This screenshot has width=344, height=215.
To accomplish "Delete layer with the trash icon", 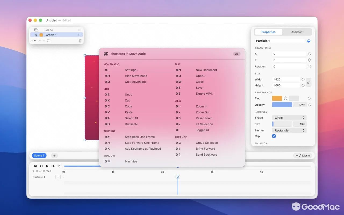I will point(80,41).
